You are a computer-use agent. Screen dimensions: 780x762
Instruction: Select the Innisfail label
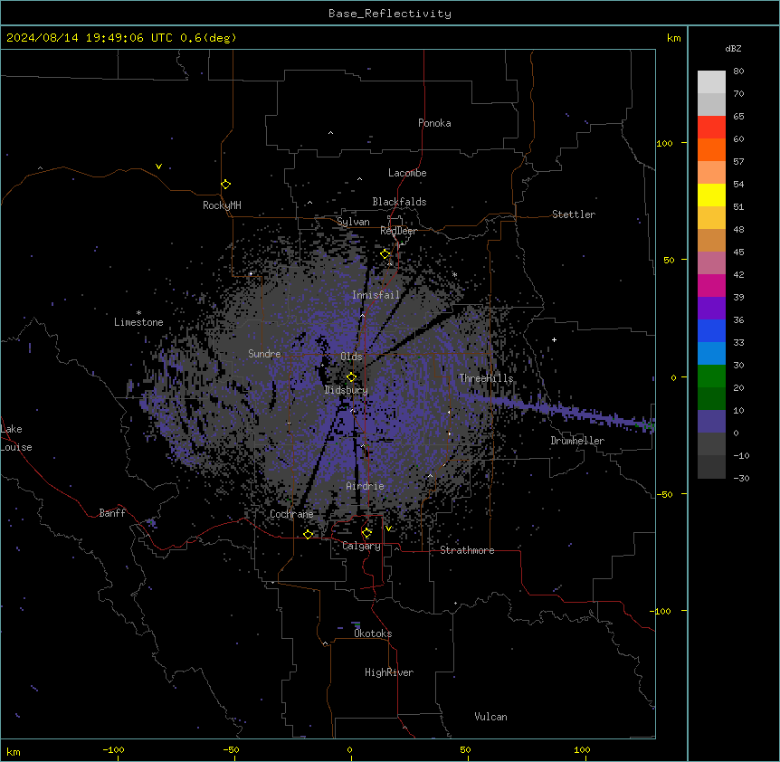[376, 295]
